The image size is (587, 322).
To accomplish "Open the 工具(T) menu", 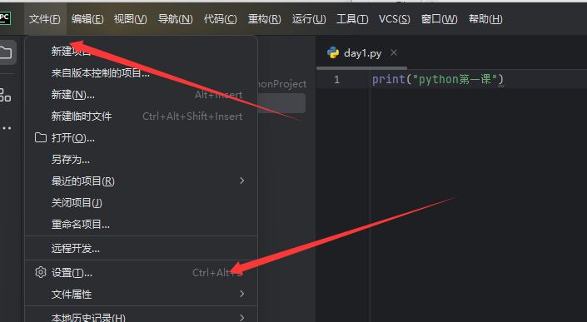I will pyautogui.click(x=352, y=19).
